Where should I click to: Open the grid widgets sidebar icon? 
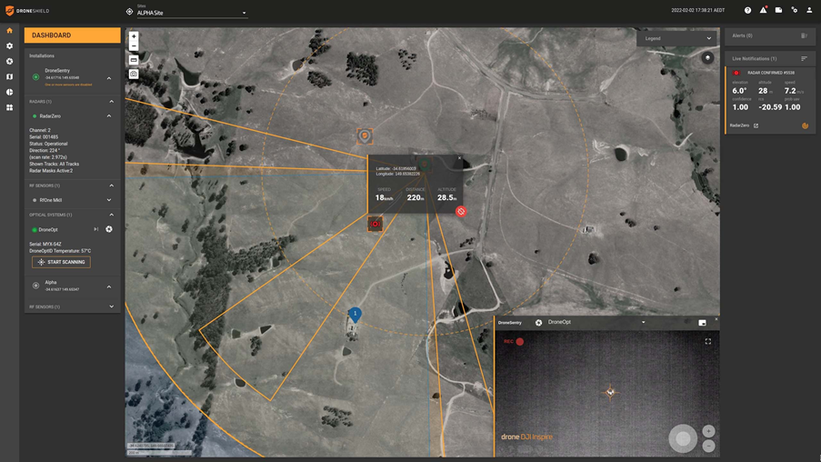click(x=9, y=107)
